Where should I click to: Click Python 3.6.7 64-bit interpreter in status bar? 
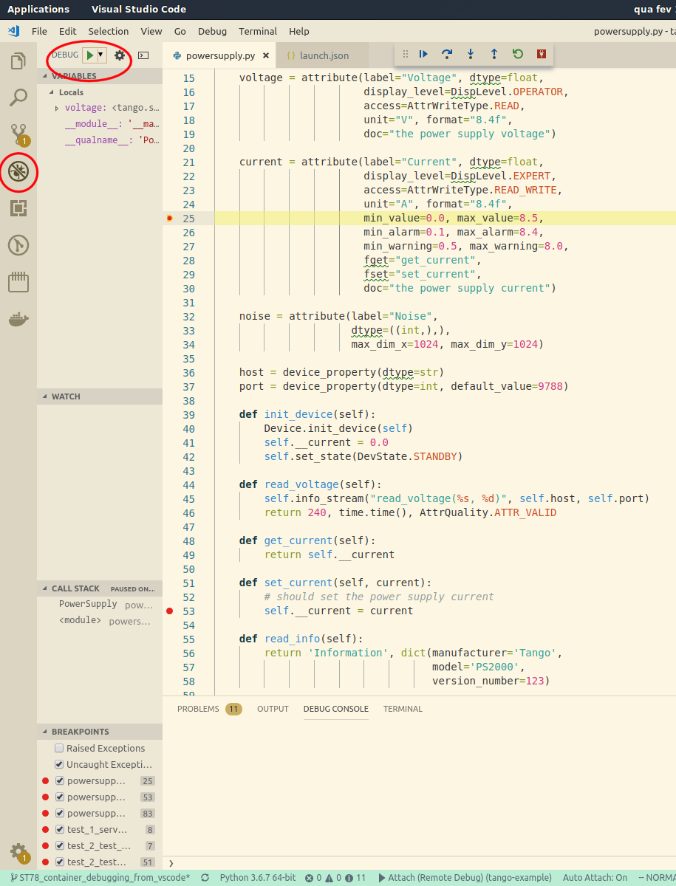(x=257, y=878)
